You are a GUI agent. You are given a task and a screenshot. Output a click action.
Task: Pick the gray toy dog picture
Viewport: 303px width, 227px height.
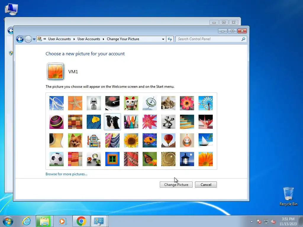pos(94,103)
